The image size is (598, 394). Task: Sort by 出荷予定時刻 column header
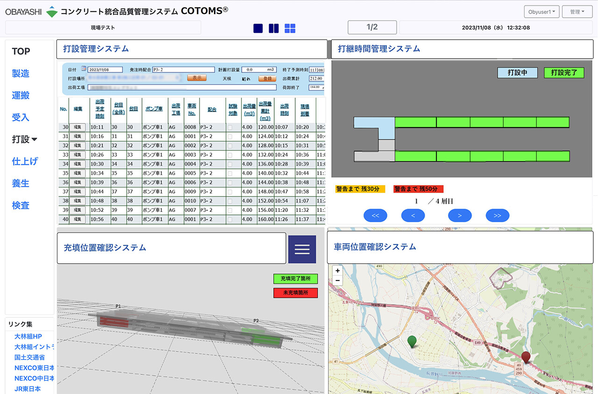coord(100,108)
